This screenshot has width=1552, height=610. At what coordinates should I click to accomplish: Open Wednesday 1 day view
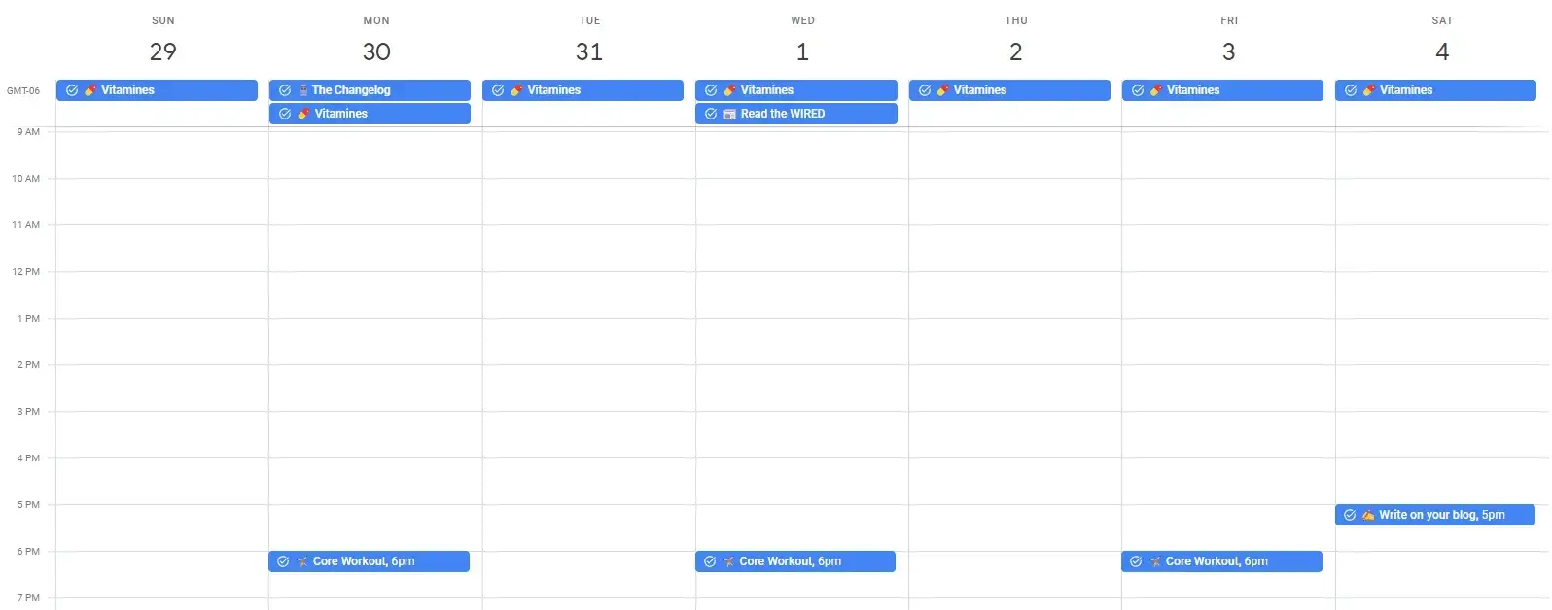coord(802,51)
